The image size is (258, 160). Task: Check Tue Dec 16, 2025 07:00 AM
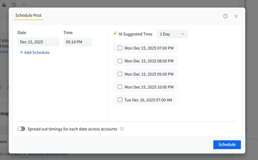[x=120, y=100]
